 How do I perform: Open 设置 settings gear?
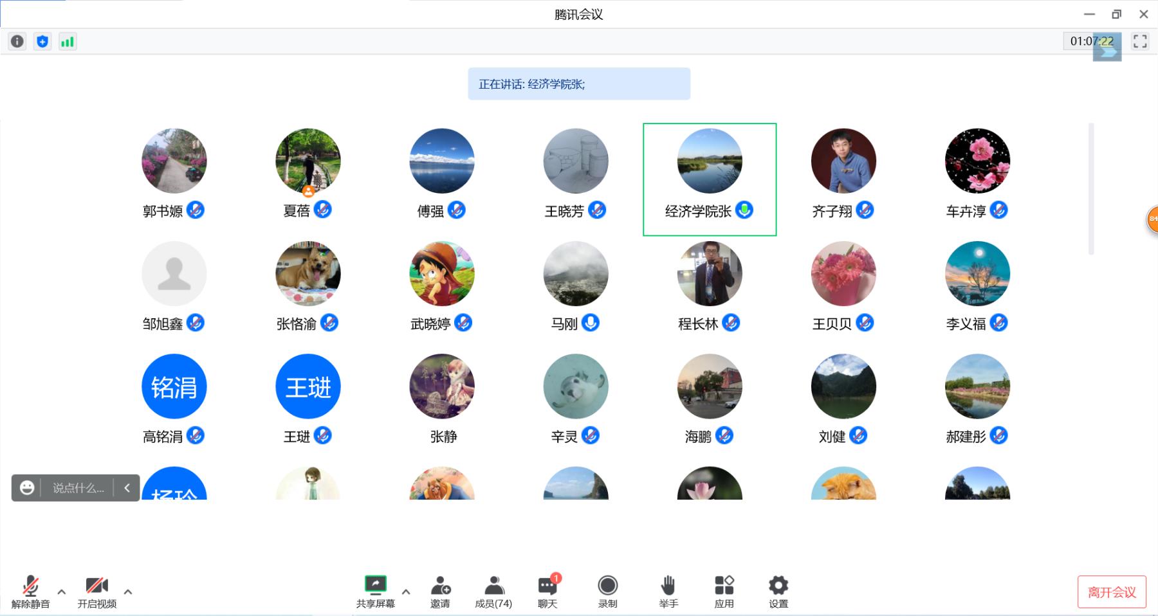click(778, 592)
